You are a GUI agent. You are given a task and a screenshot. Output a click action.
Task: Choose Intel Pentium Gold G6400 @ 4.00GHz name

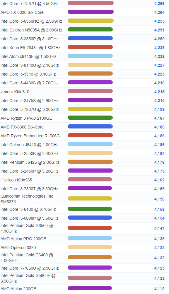point(27,258)
